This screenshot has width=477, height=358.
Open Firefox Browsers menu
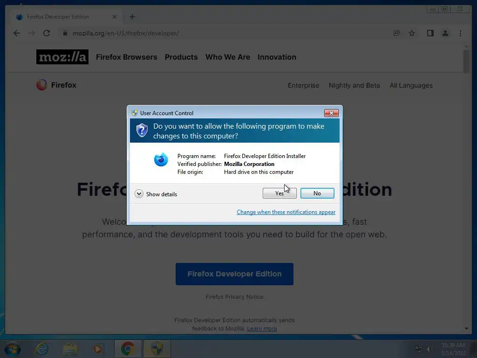click(x=127, y=57)
